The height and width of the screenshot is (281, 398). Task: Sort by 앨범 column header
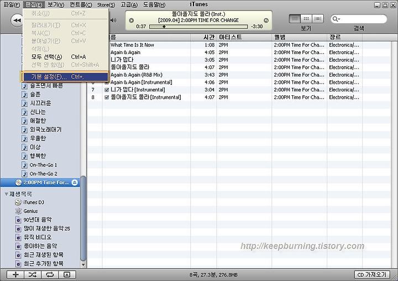click(x=299, y=37)
